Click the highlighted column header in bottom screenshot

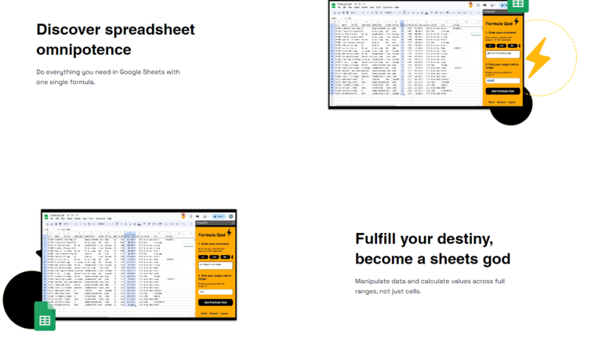[130, 233]
